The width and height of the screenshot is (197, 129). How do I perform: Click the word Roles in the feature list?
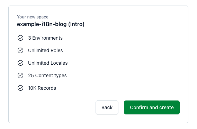tap(56, 50)
